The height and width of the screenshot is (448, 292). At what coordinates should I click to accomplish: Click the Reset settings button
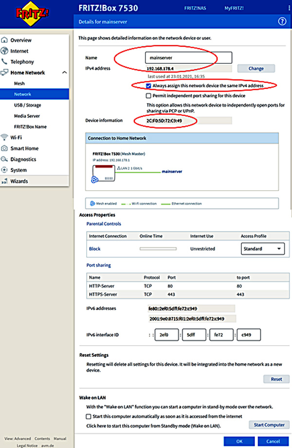pos(276,379)
